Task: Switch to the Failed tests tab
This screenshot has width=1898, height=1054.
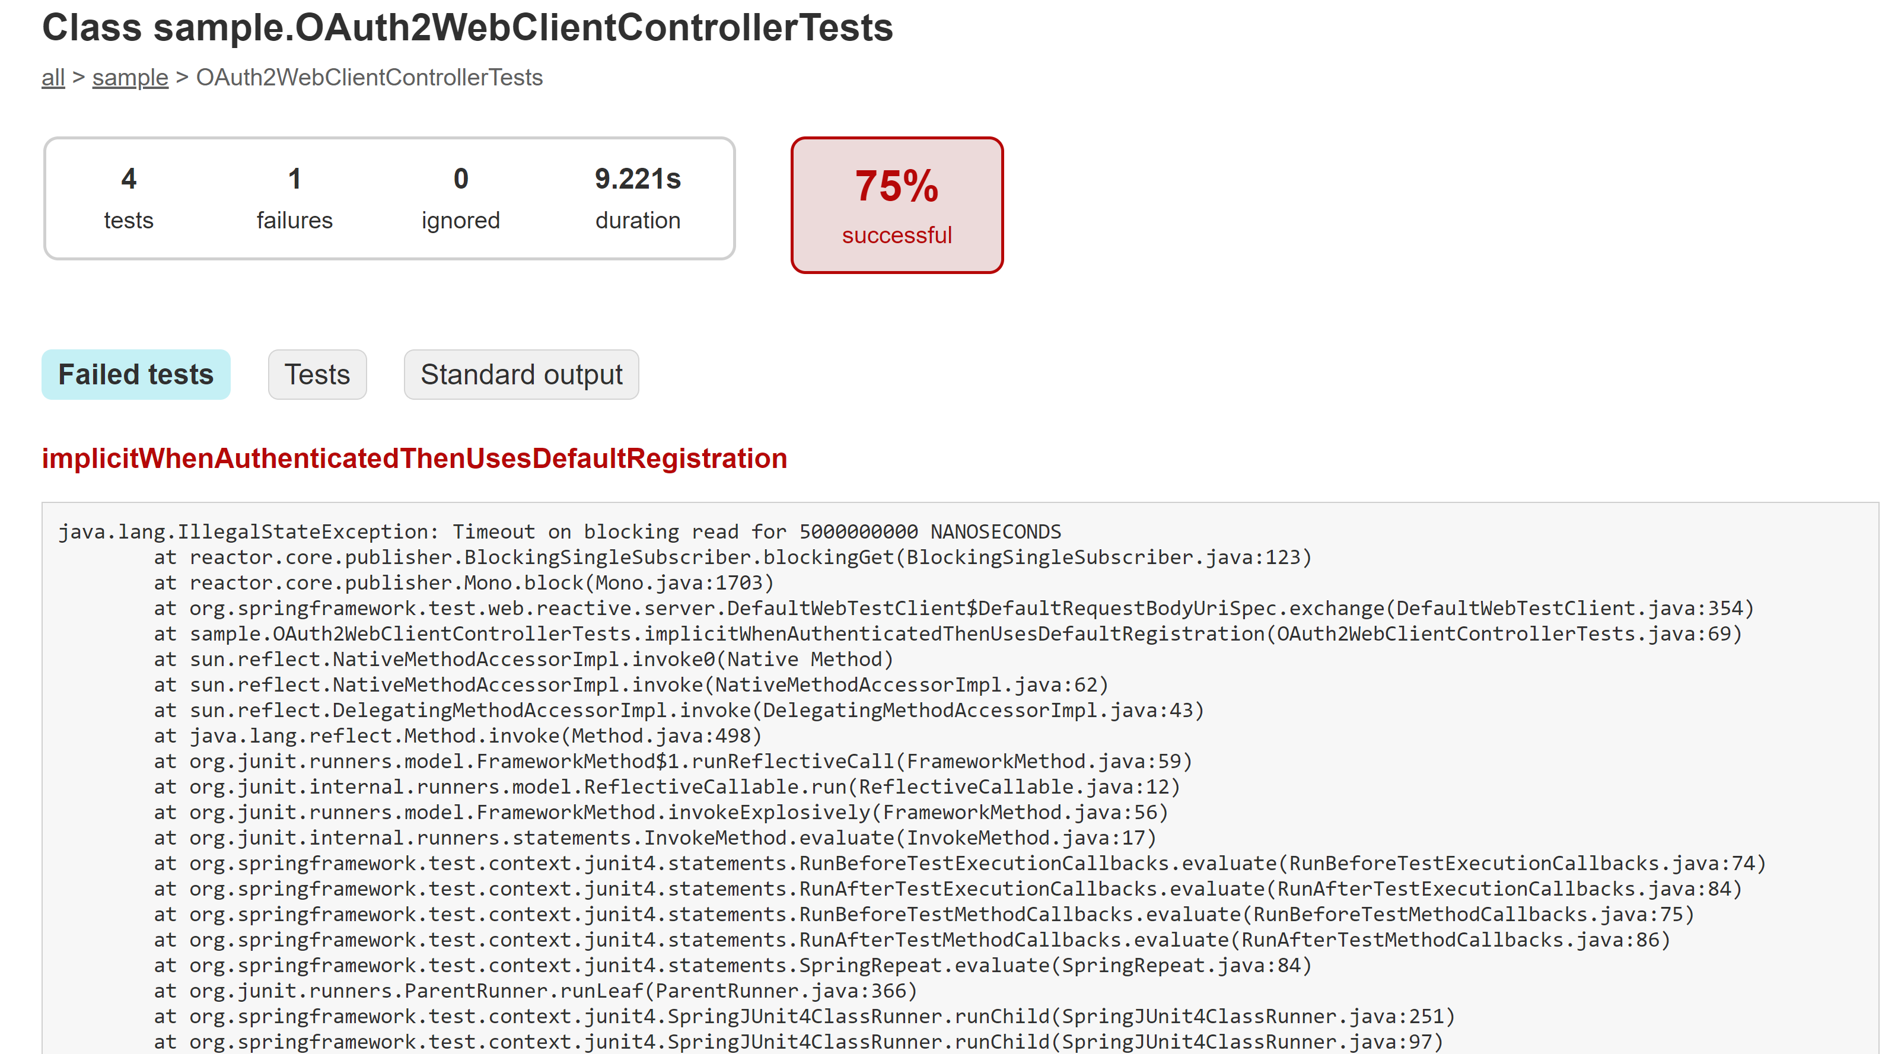Action: [136, 374]
